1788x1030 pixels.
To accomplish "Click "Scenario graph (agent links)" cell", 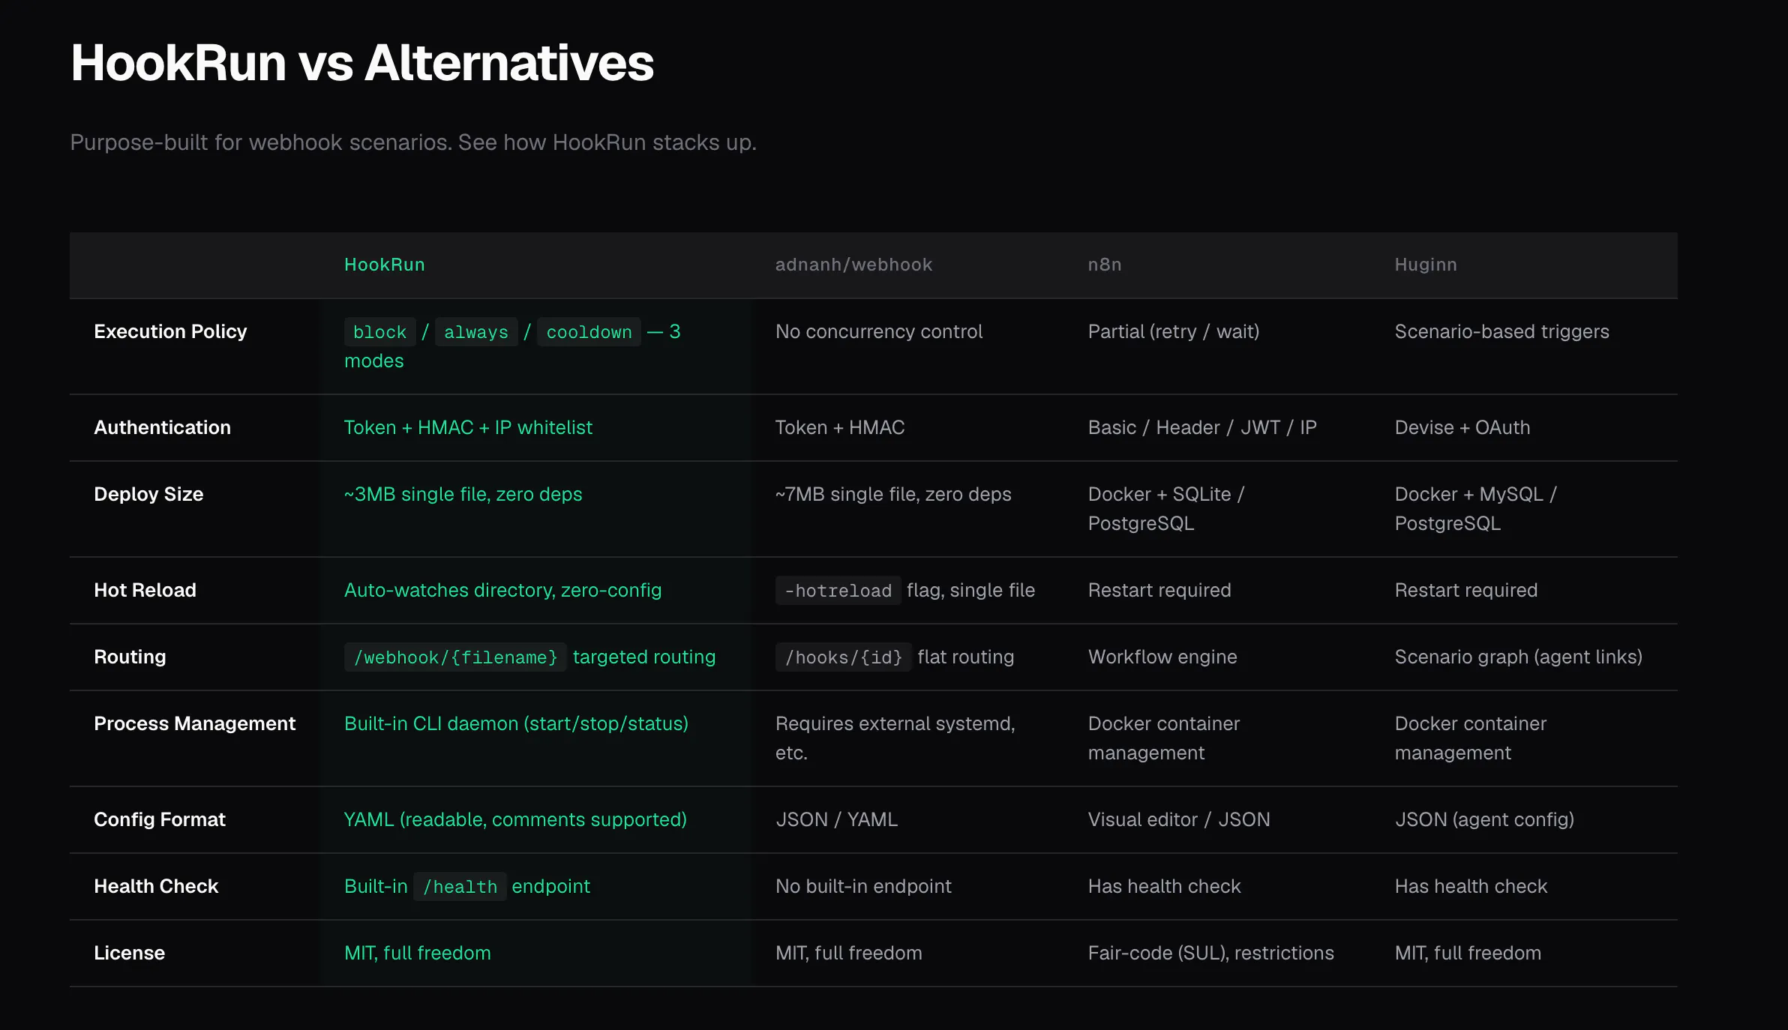I will pyautogui.click(x=1519, y=657).
